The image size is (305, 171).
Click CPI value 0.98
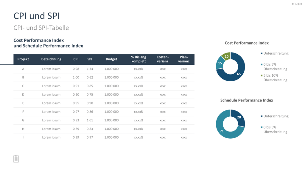76,69
